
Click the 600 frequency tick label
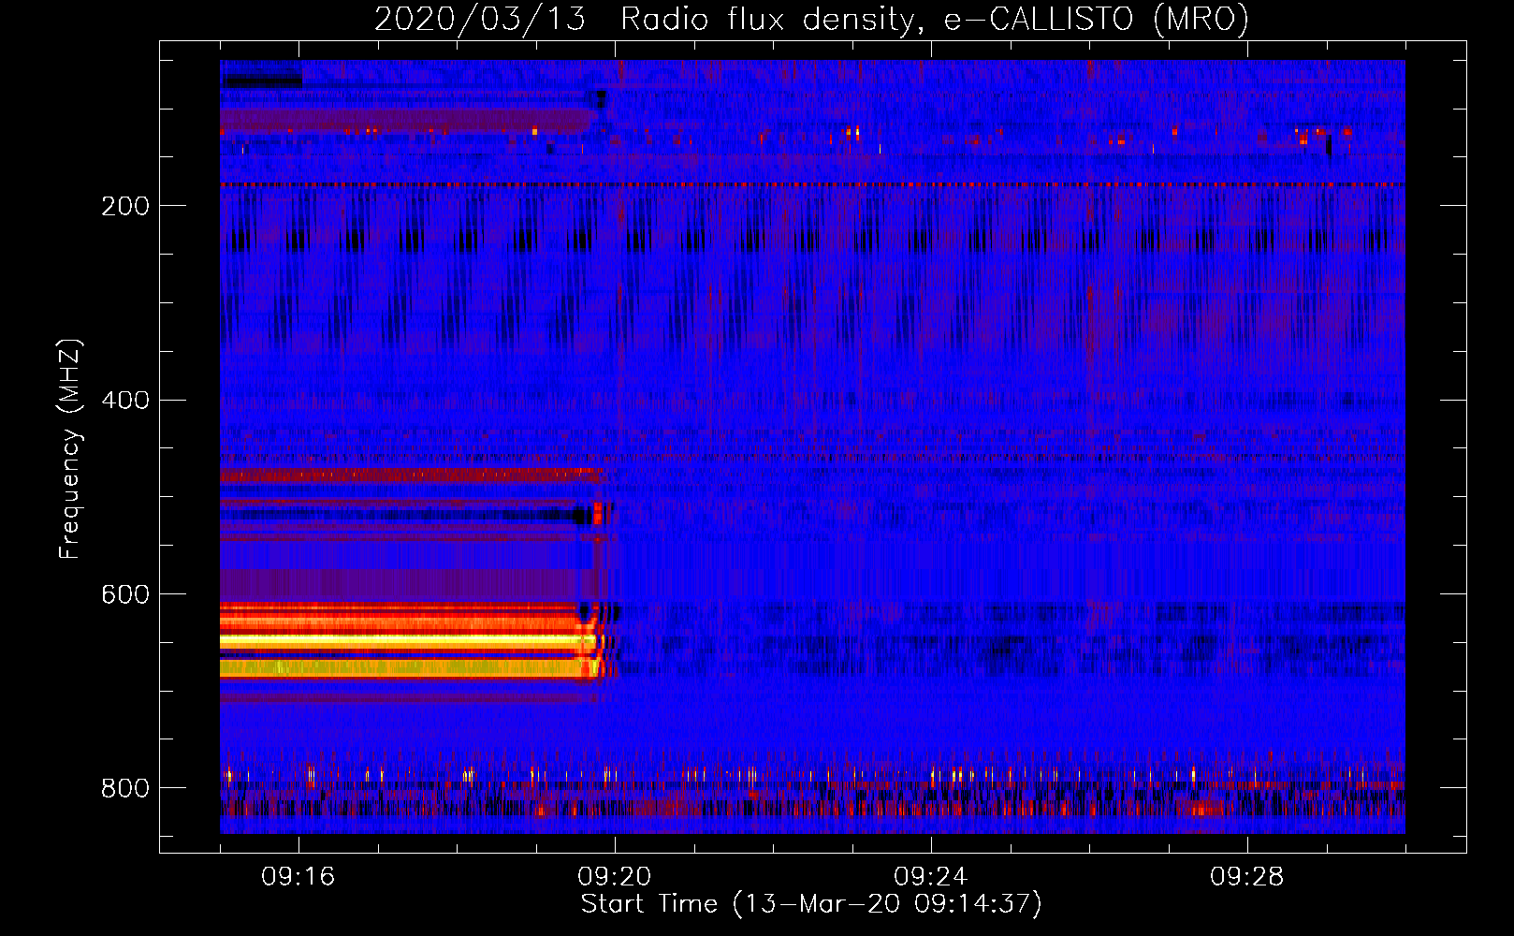pyautogui.click(x=125, y=595)
